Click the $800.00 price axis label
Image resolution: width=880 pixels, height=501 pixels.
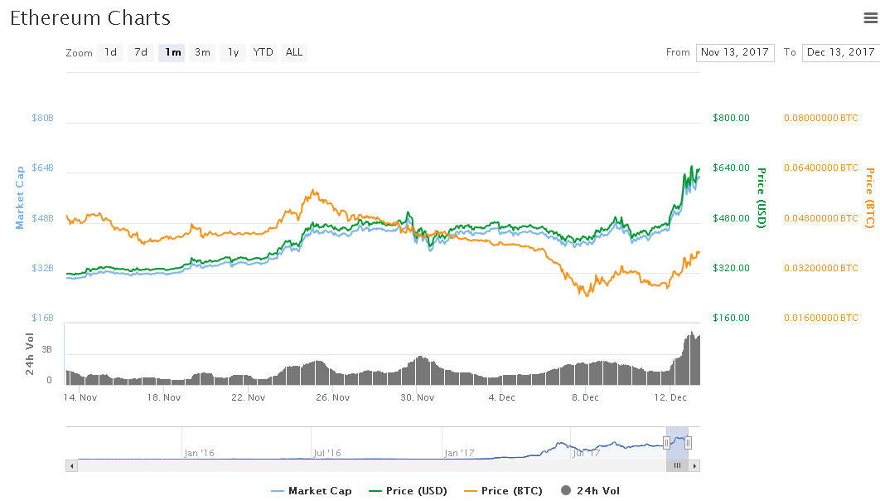click(732, 118)
